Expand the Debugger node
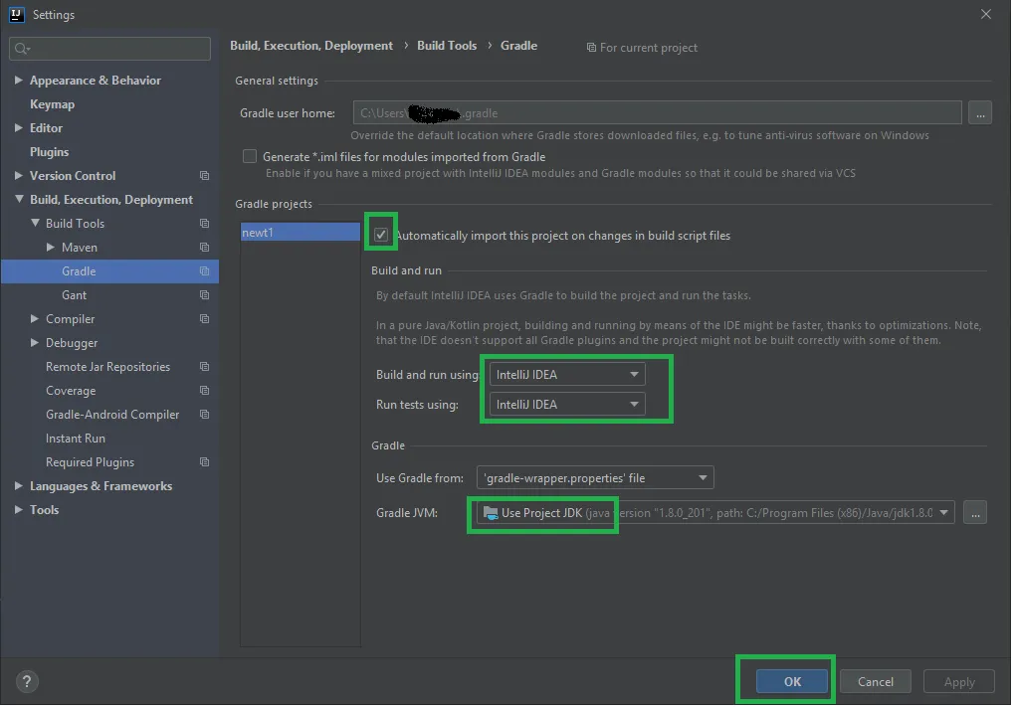The image size is (1013, 707). point(35,343)
